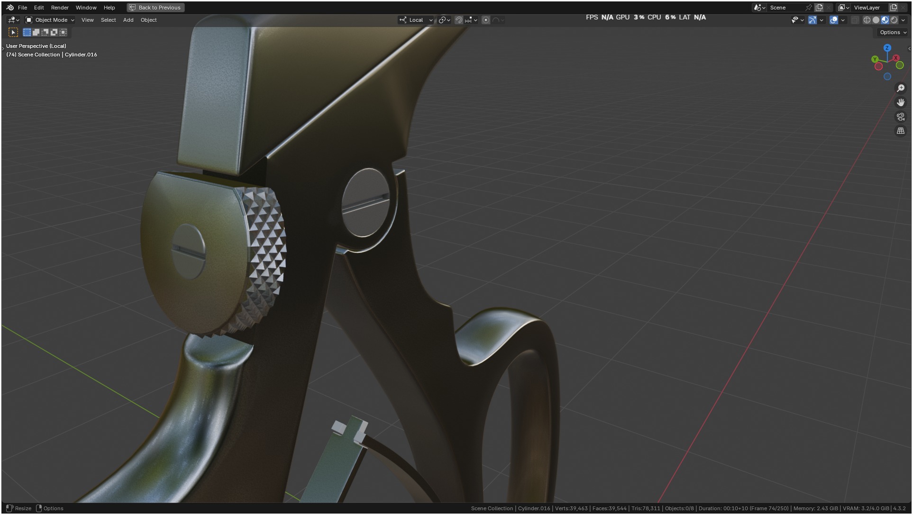The image size is (913, 515).
Task: Choose extend selection mode icon
Action: point(36,32)
